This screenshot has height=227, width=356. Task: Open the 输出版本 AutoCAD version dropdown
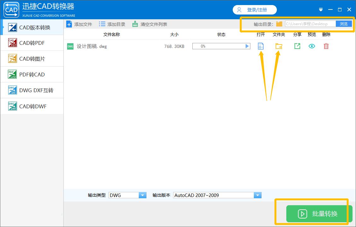point(258,195)
